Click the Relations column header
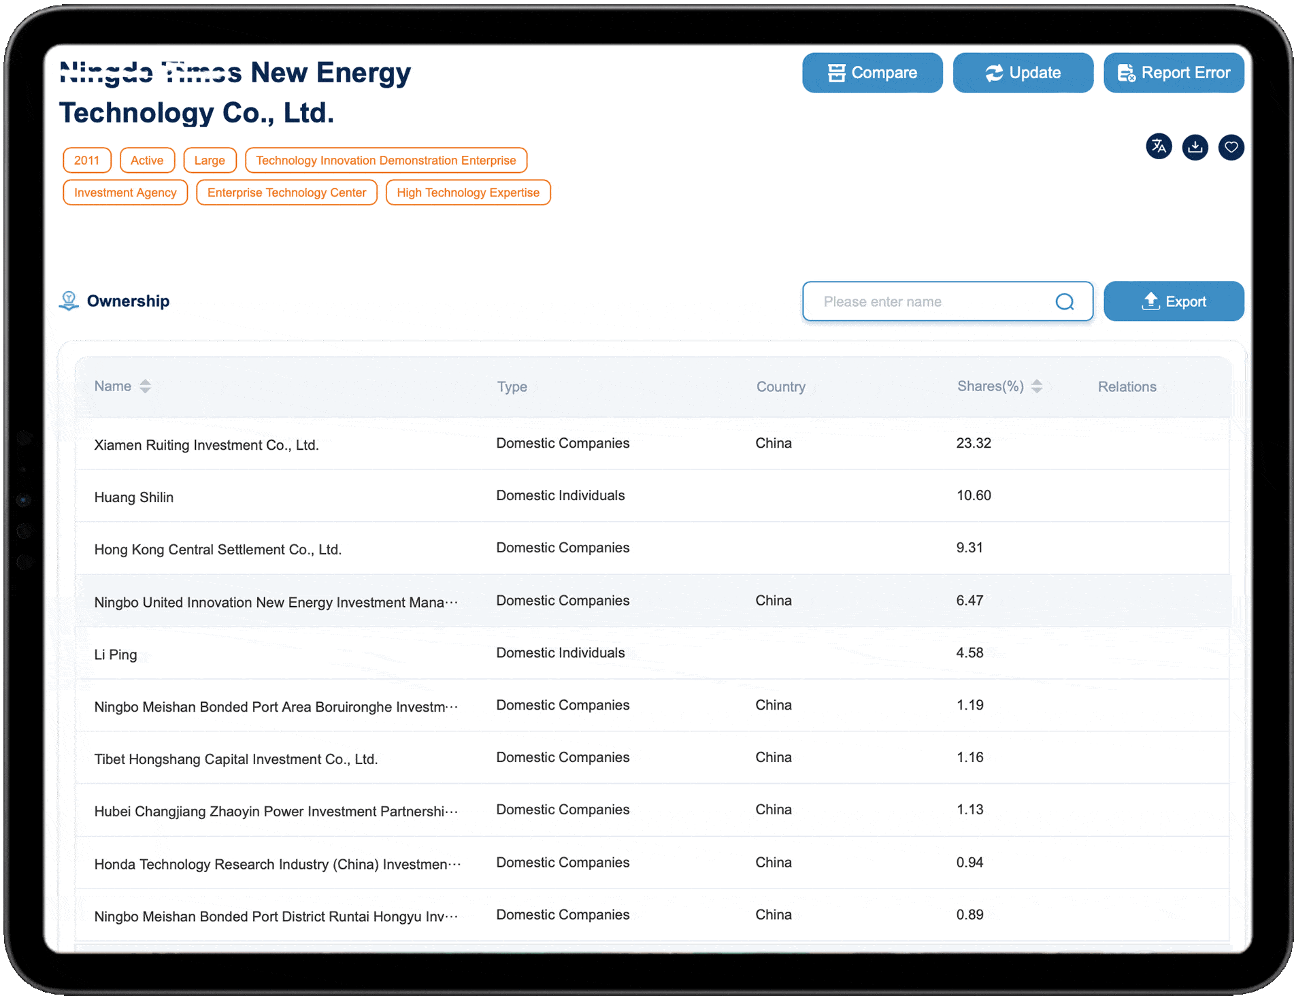Viewport: 1294px width, 996px height. [x=1127, y=386]
